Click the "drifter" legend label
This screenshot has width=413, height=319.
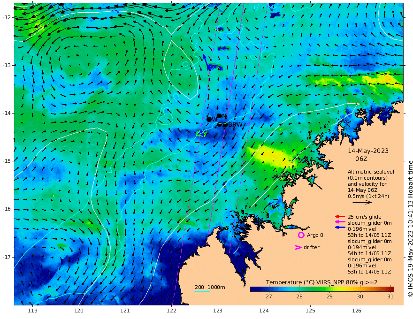click(x=312, y=247)
